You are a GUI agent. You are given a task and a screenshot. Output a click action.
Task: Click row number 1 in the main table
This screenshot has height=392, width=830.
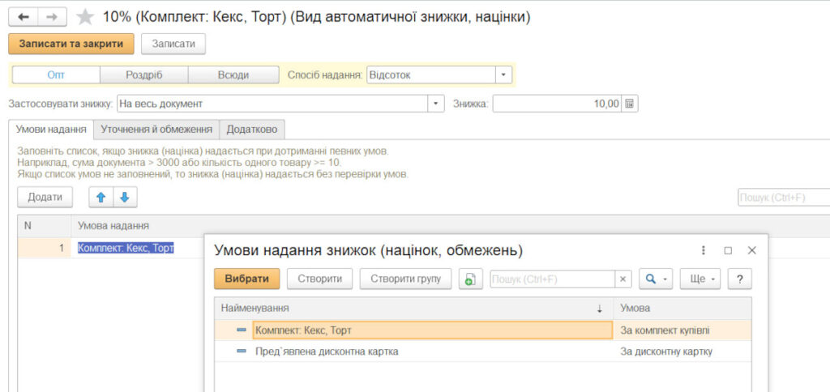(45, 248)
